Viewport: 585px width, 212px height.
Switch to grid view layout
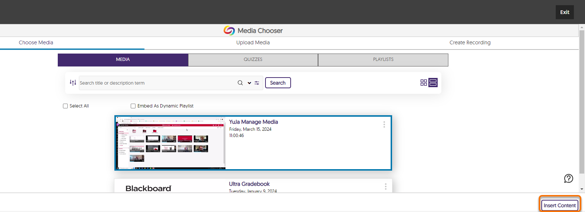[x=424, y=83]
